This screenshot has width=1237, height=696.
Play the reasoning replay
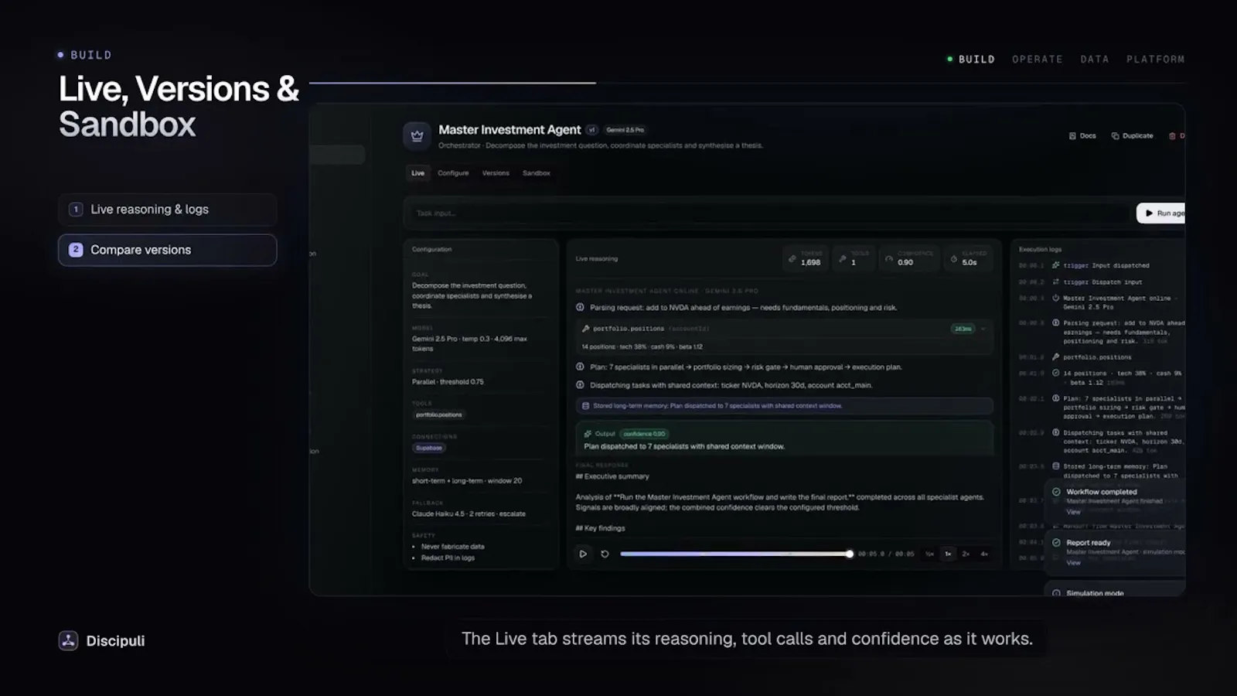(583, 554)
